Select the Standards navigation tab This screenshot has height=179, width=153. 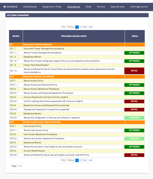click(x=74, y=7)
